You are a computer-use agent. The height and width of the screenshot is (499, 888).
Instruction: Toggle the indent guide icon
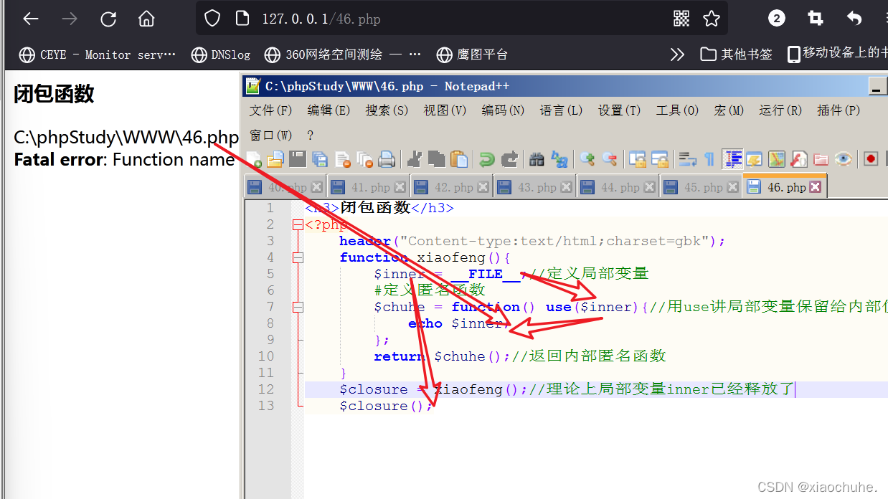(x=732, y=159)
